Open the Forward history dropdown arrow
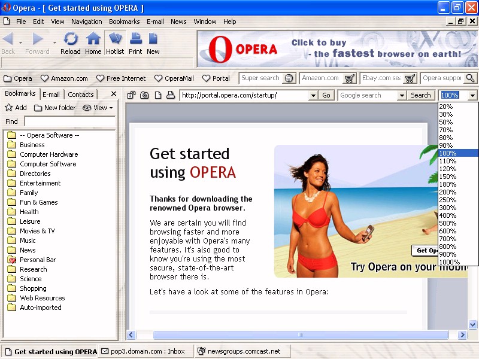The height and width of the screenshot is (359, 479). point(54,42)
